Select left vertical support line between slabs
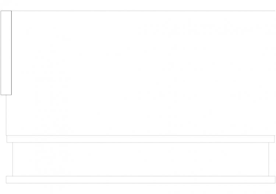The height and width of the screenshot is (194, 276). (13, 159)
